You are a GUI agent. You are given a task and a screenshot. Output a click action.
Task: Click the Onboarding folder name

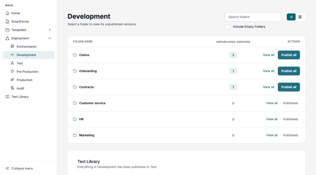(88, 71)
